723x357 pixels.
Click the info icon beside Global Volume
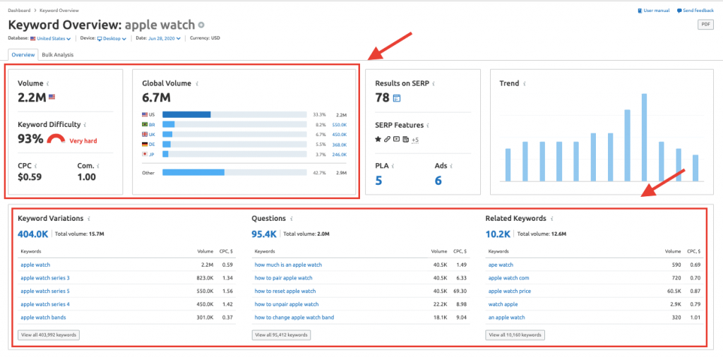click(x=196, y=83)
